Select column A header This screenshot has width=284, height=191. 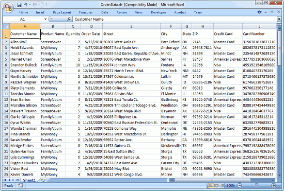coord(25,26)
